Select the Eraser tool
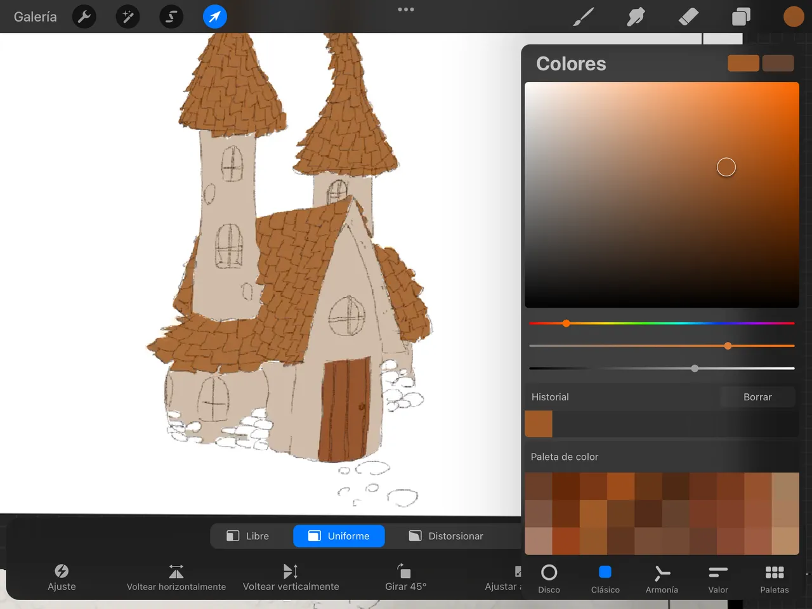 point(688,16)
